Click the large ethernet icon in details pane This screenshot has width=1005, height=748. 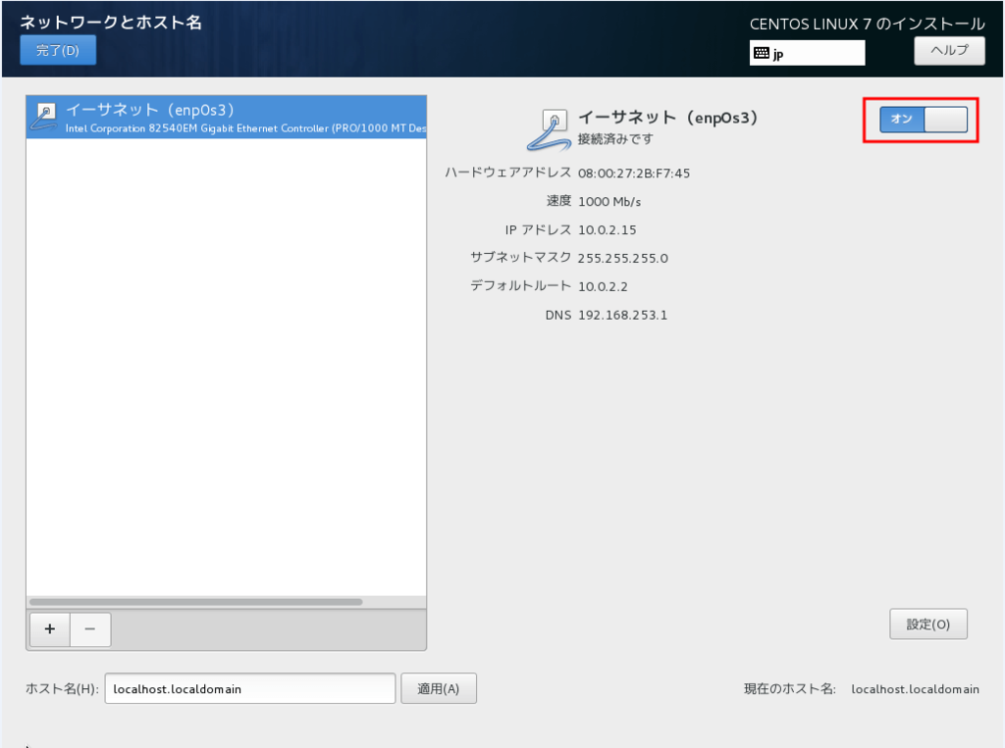tap(549, 129)
